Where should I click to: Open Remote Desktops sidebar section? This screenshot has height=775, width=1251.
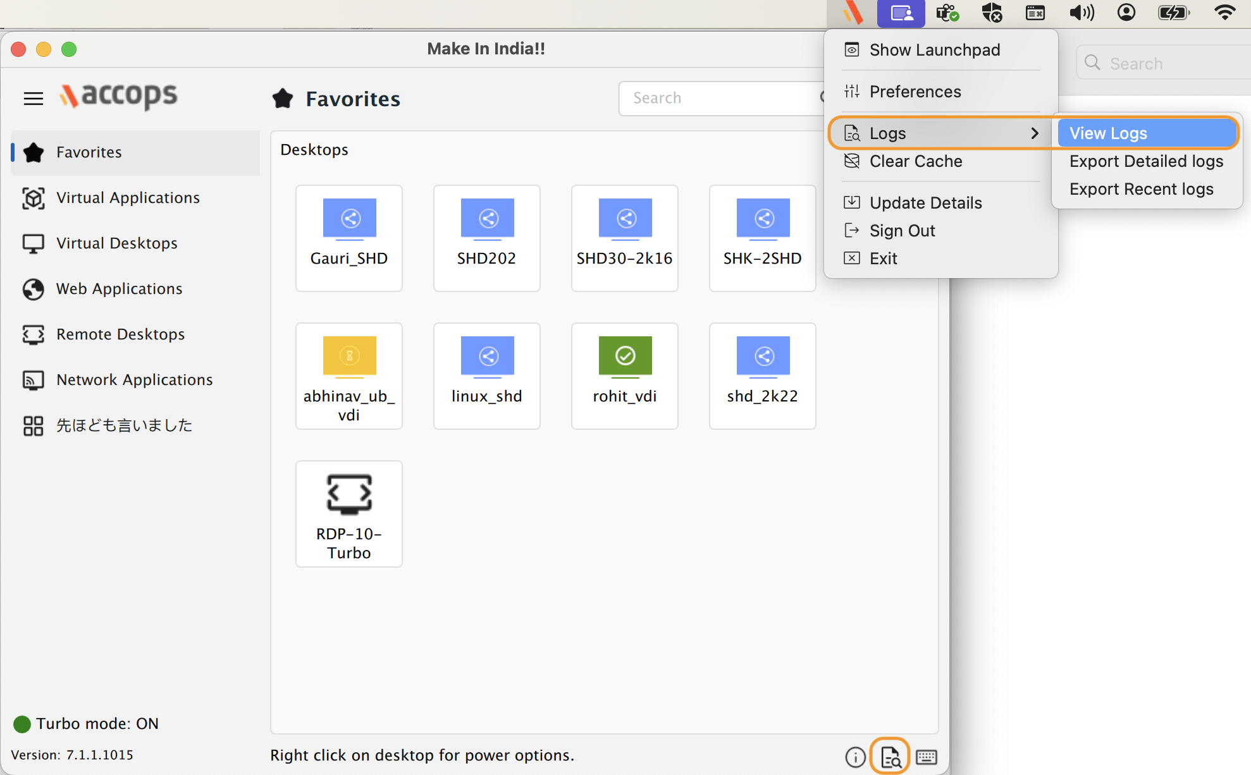[120, 334]
